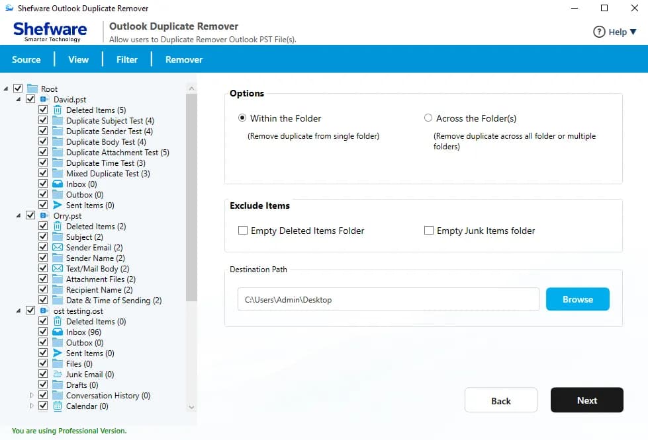Screen dimensions: 648x440
Task: Click the Mixed Duplicate Test folder icon
Action: click(58, 174)
